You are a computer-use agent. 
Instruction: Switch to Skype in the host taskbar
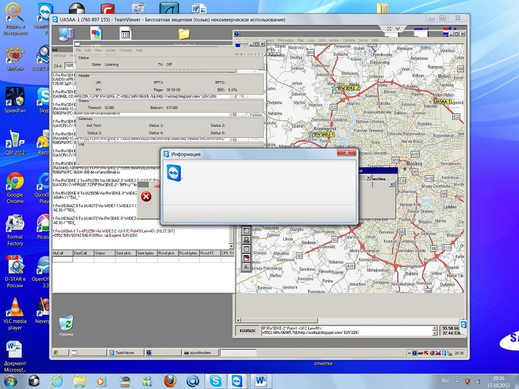coord(215,381)
